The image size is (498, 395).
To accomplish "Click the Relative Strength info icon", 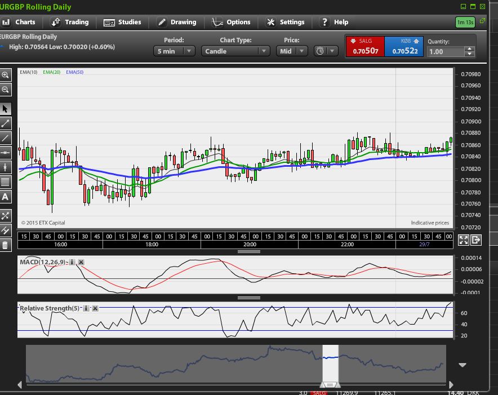I will pyautogui.click(x=86, y=308).
